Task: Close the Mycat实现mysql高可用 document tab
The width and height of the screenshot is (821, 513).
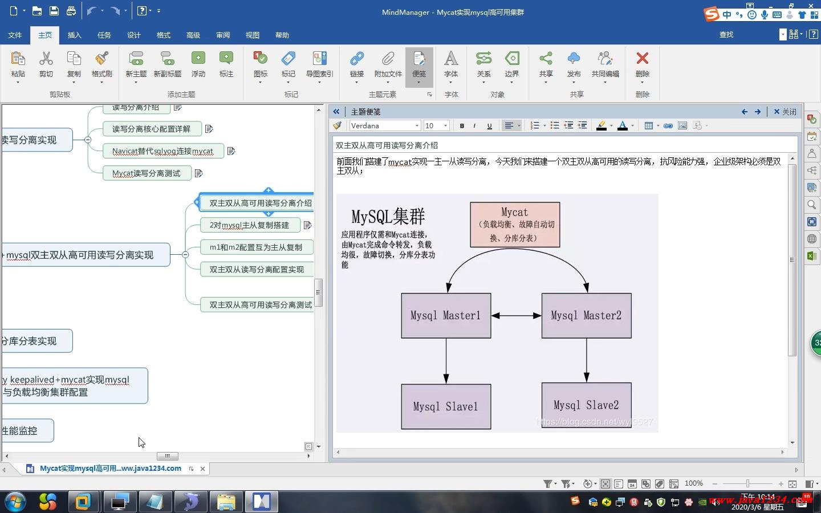Action: (x=202, y=469)
